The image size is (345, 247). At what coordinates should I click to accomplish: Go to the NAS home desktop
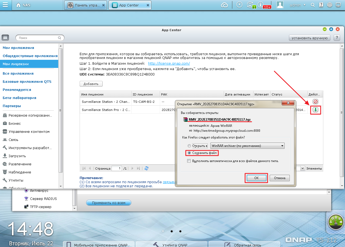point(23,5)
